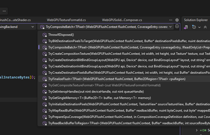Click the split editor window icon
210x135 pixels.
click(x=177, y=26)
